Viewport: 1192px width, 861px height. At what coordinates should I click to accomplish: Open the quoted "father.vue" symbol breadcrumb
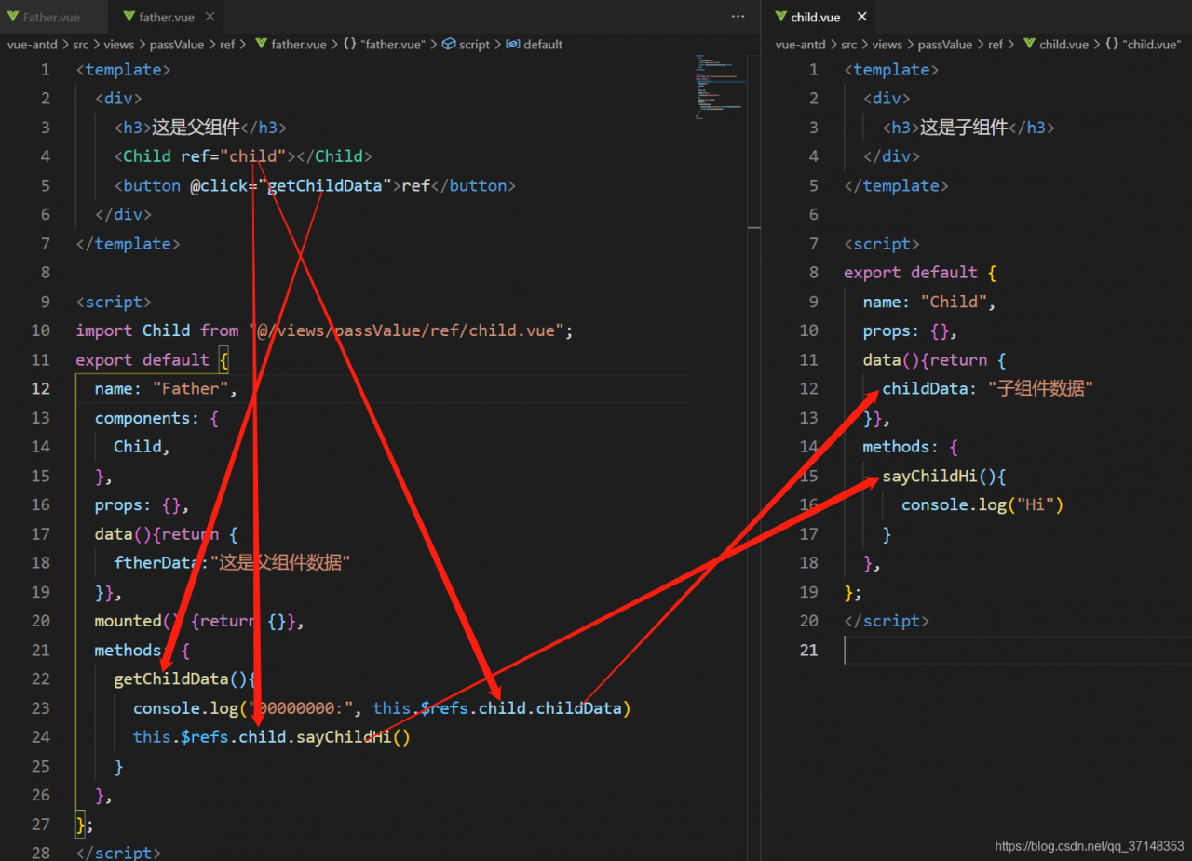(384, 44)
